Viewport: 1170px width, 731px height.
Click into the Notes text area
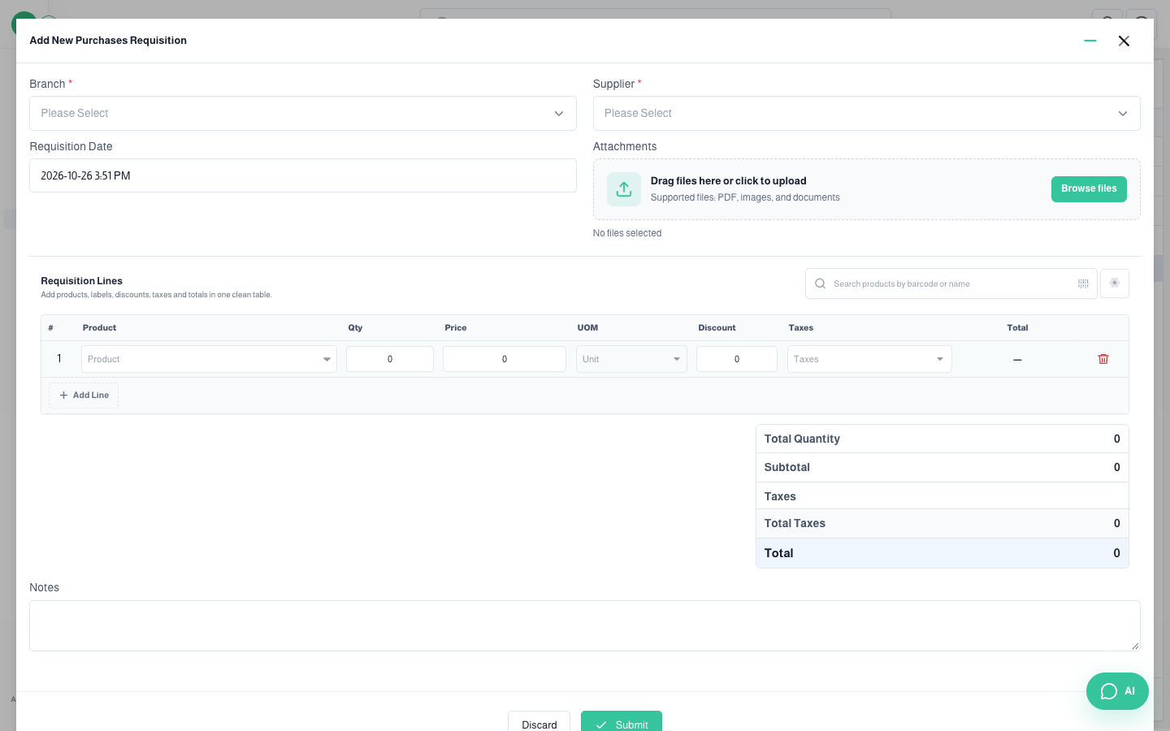click(x=585, y=625)
